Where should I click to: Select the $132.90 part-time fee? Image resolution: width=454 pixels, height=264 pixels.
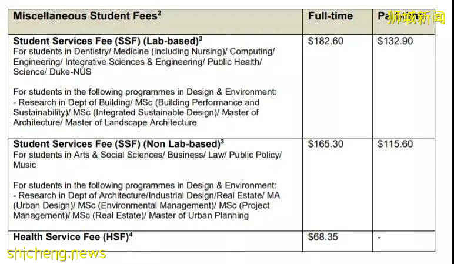(395, 41)
